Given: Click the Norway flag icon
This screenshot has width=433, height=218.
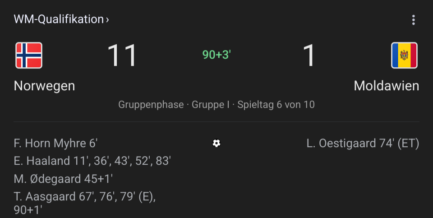Looking at the screenshot, I should pos(29,55).
